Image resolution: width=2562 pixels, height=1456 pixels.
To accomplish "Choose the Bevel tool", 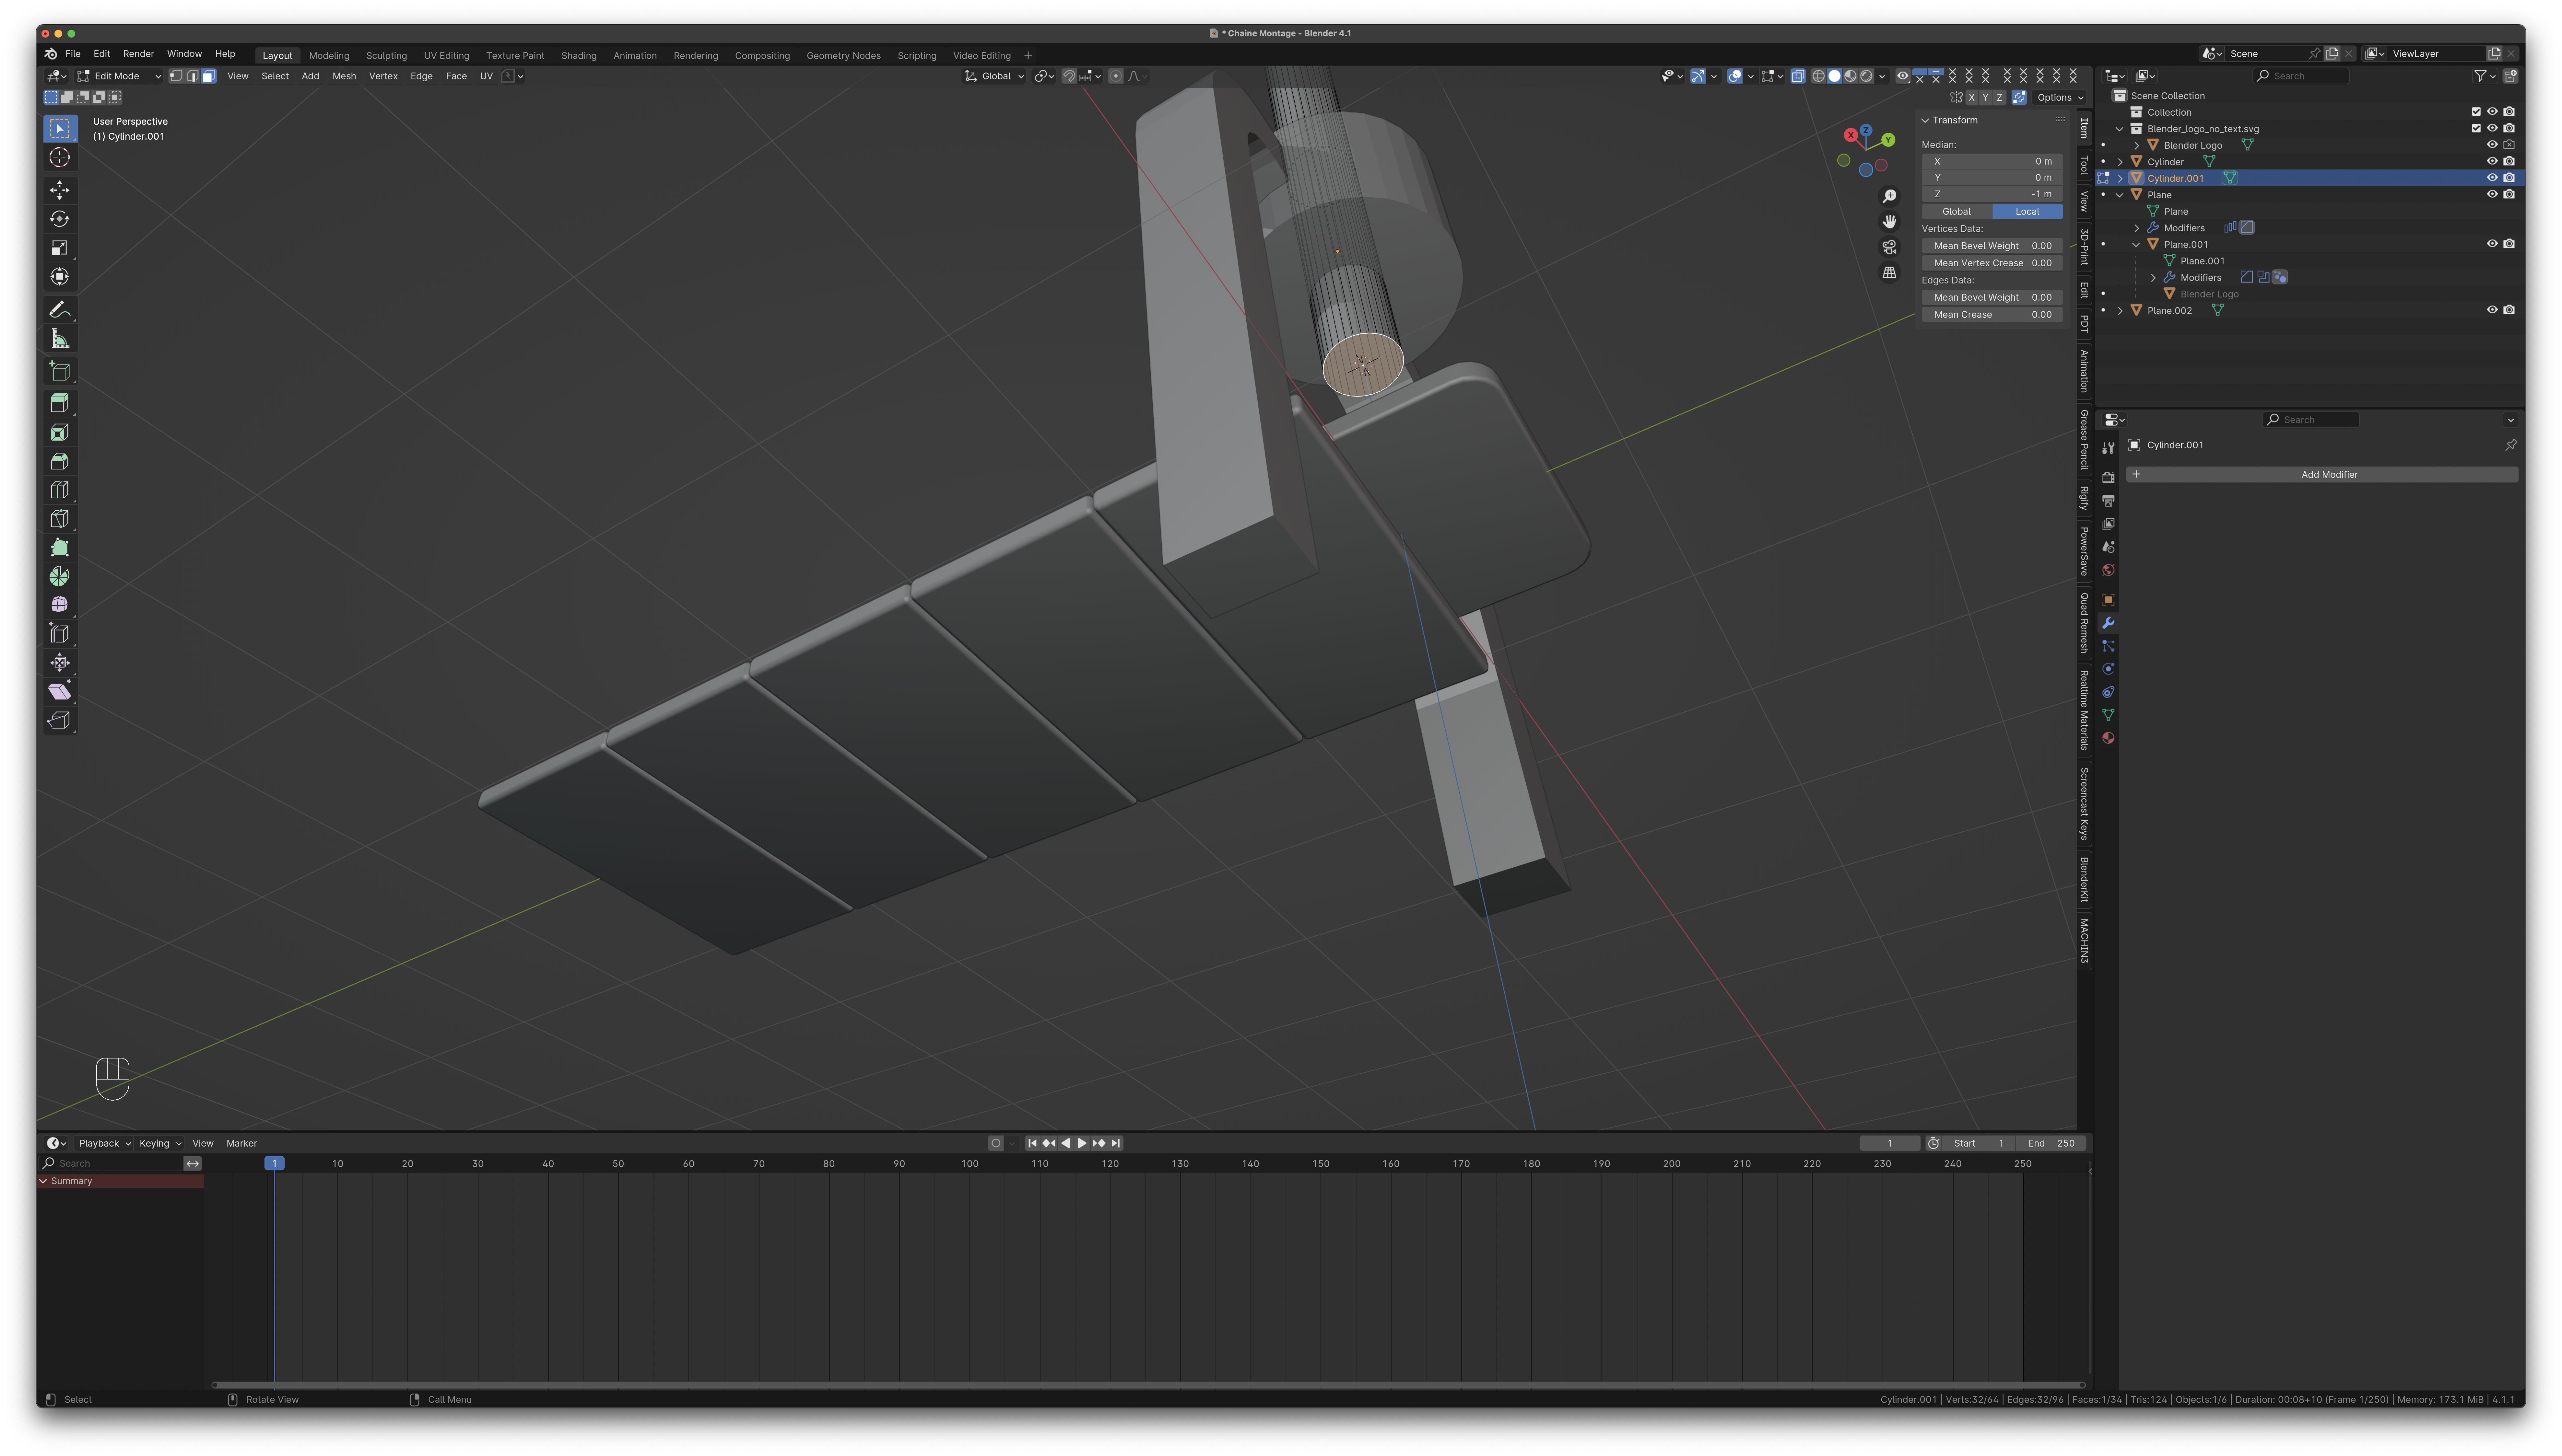I will pyautogui.click(x=60, y=461).
